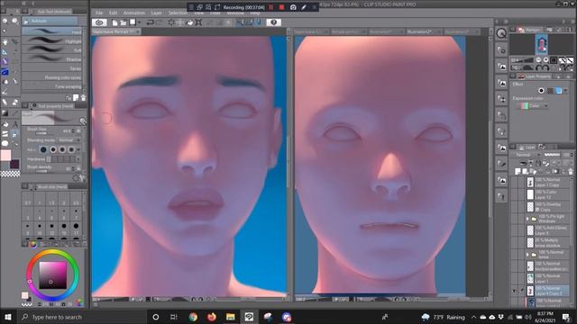This screenshot has height=324, width=577.
Task: Stop the recording with red square
Action: (x=281, y=7)
